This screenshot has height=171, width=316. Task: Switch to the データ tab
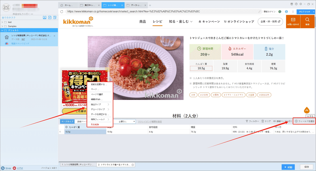[136, 5]
